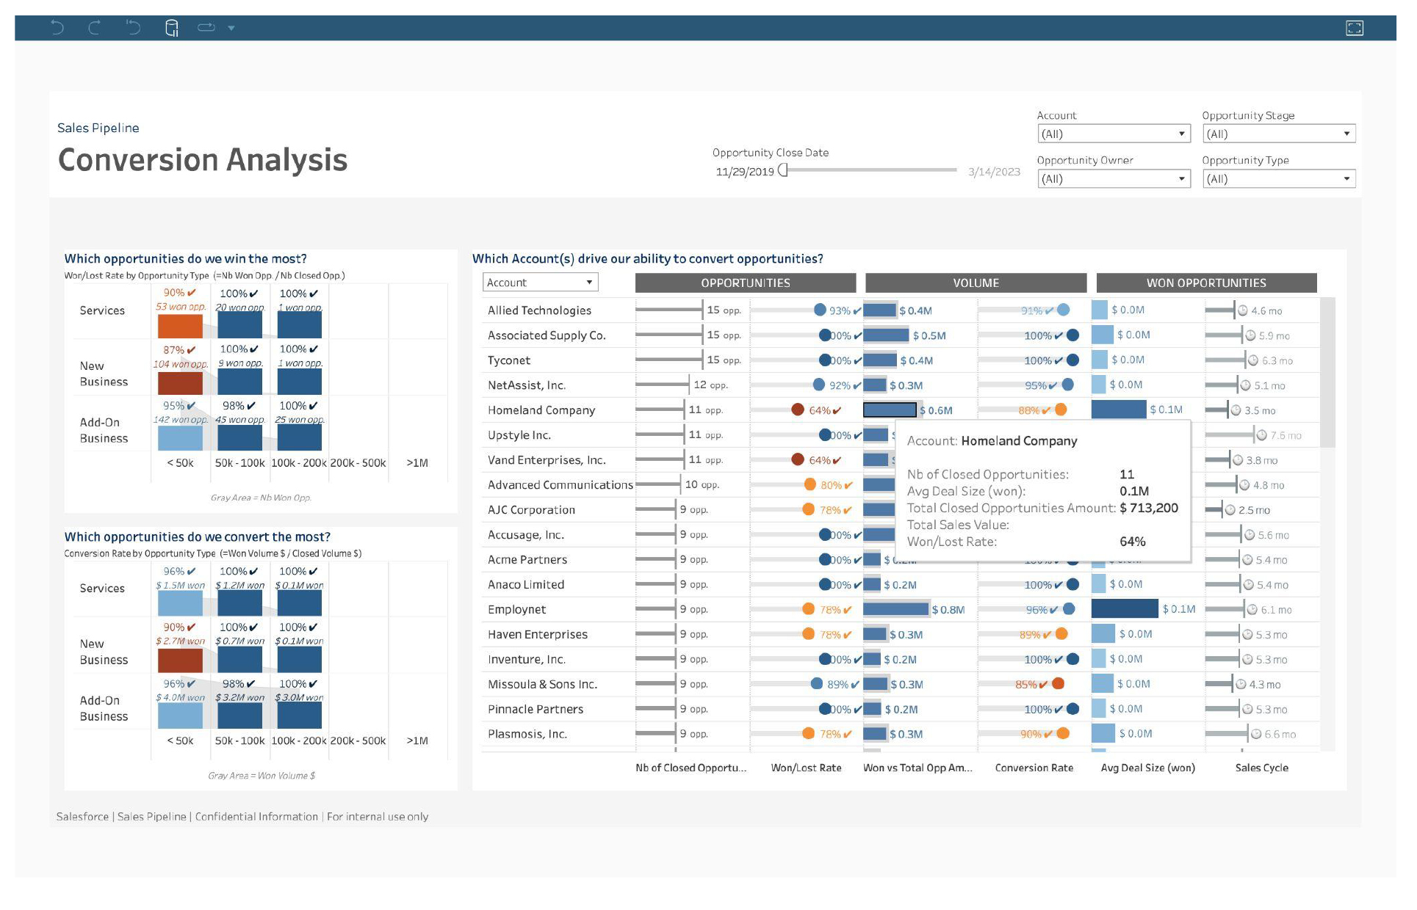1417x910 pixels.
Task: Click the Opportunity Close Date slider handle
Action: (783, 170)
